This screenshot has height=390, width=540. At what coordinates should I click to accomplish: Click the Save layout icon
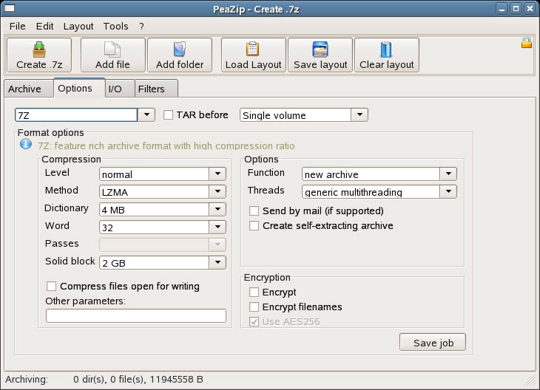320,49
